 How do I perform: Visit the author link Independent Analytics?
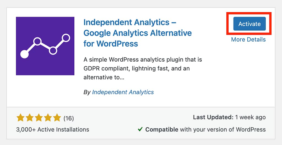point(123,92)
